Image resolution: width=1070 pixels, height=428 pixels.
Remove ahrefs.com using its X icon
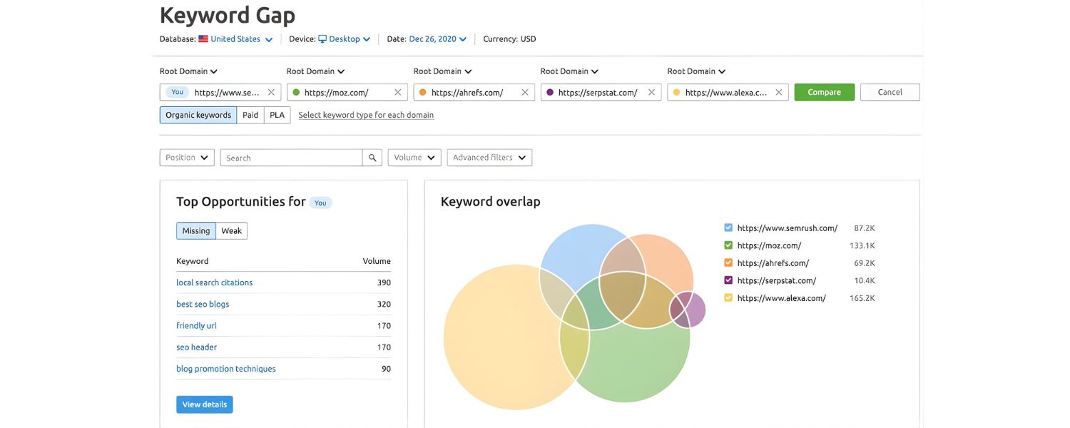point(524,91)
